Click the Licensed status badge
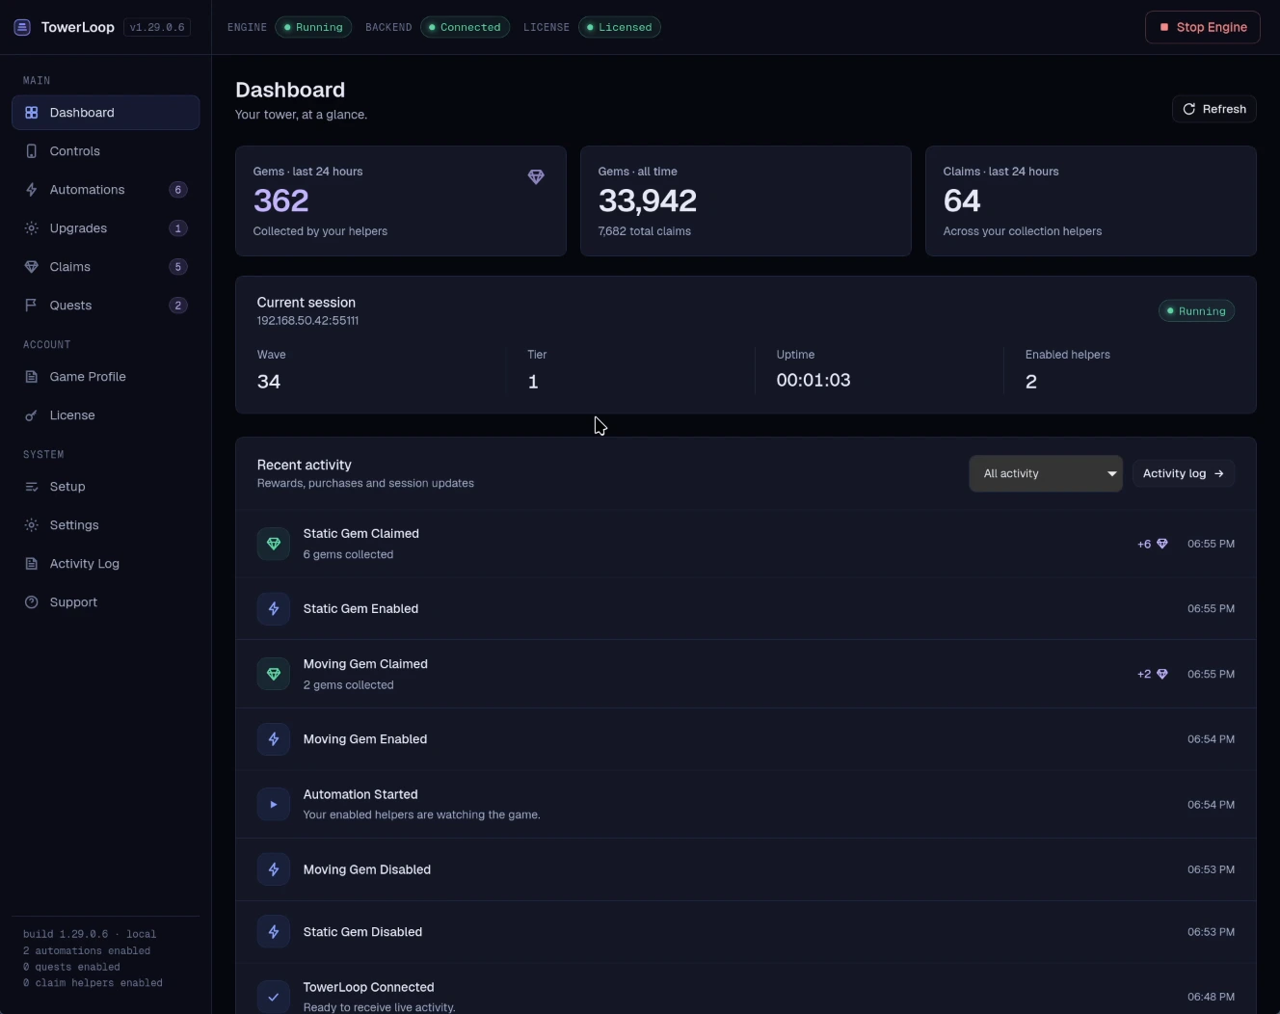The width and height of the screenshot is (1280, 1014). tap(620, 27)
